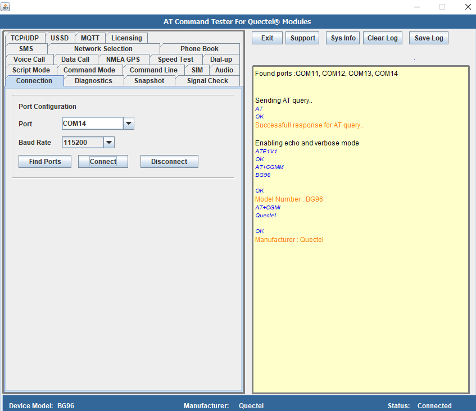Click Manufacturer Quectel in status bar

point(224,406)
